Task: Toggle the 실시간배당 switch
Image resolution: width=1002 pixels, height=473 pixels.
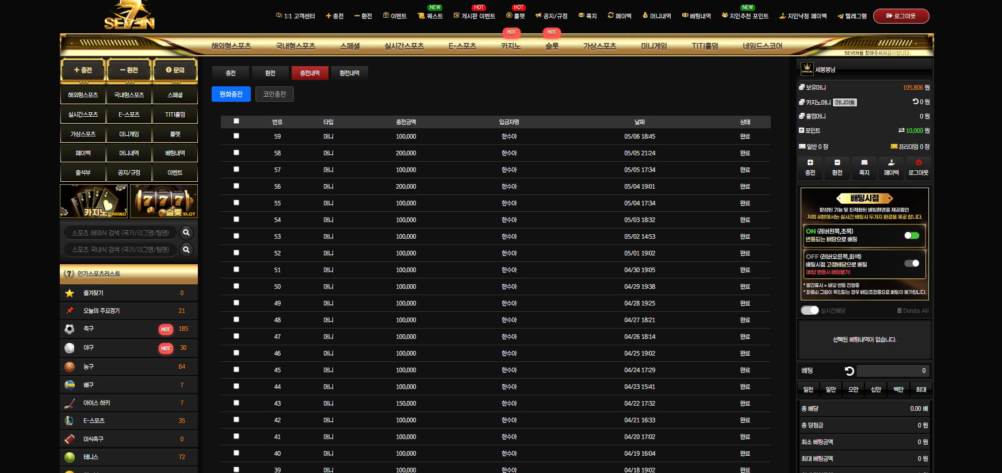Action: click(810, 310)
